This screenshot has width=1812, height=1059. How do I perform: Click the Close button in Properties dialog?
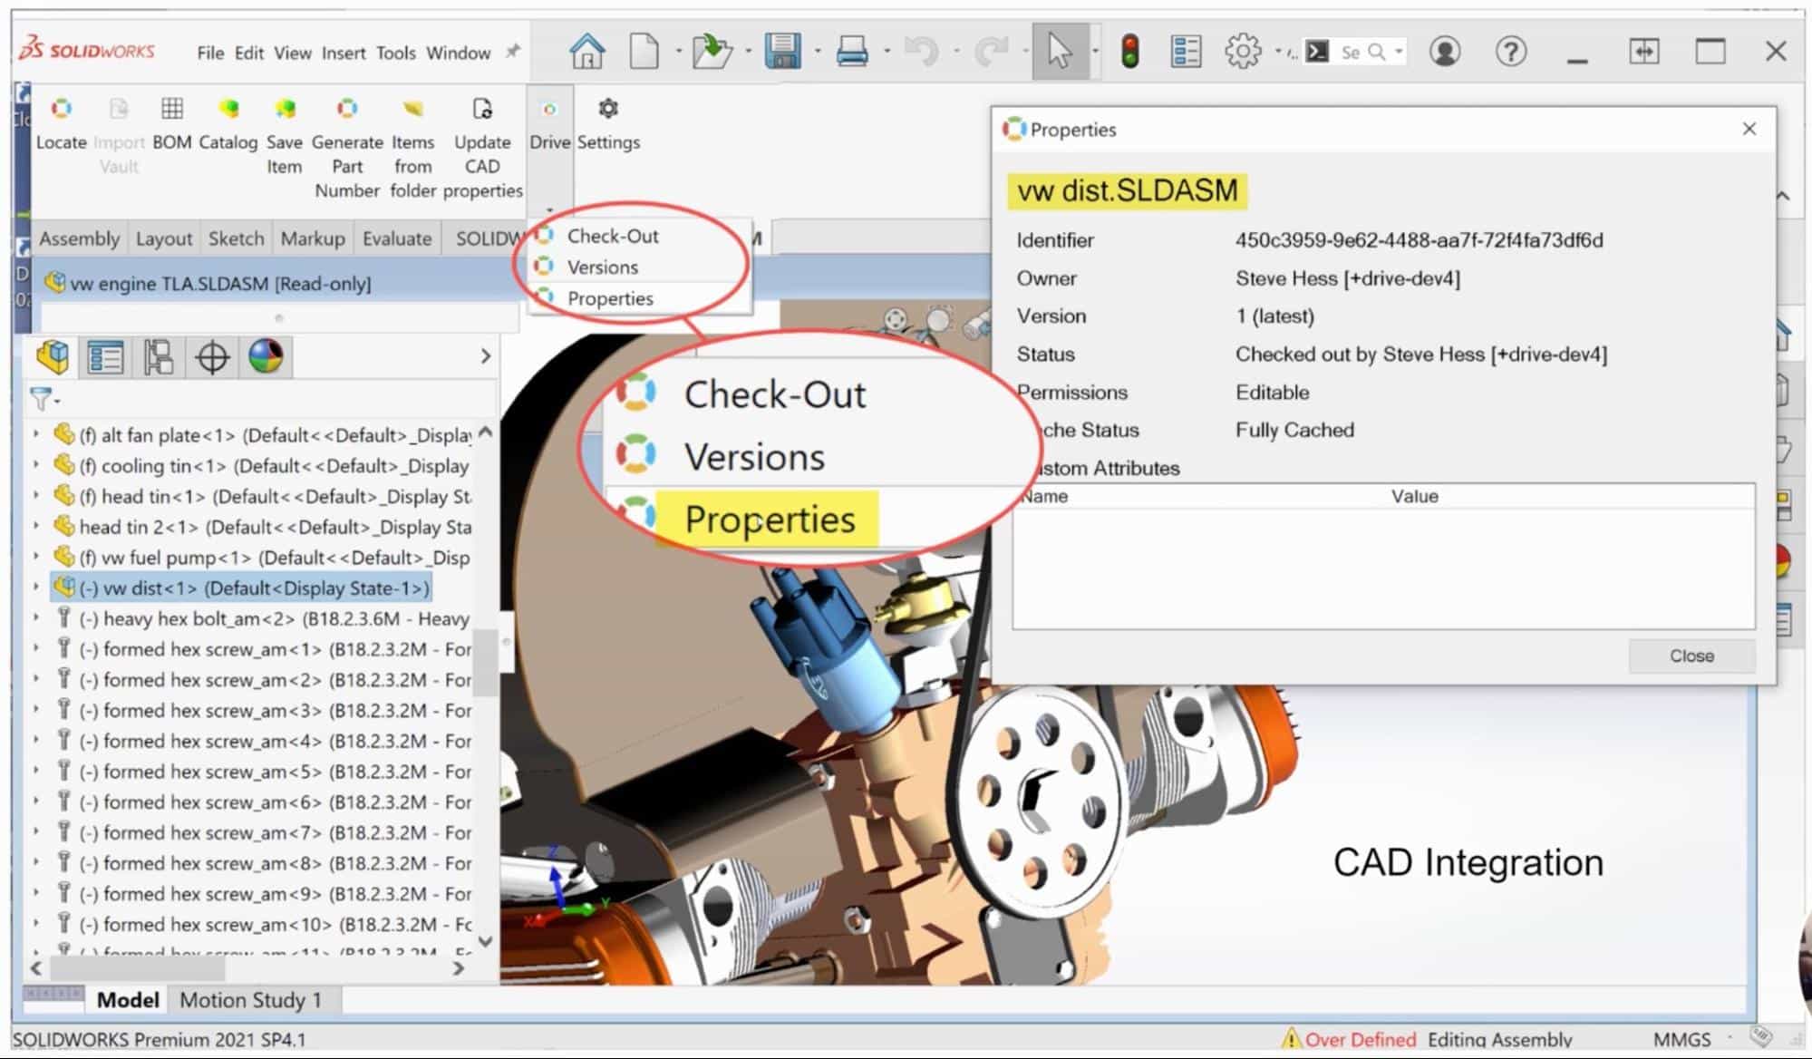coord(1691,656)
